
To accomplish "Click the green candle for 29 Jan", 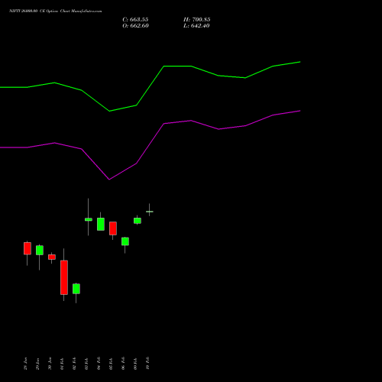I will click(x=40, y=250).
